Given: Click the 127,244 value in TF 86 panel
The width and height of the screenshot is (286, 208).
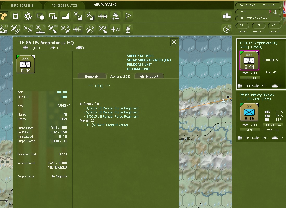Looking at the screenshot, I should (x=250, y=78).
